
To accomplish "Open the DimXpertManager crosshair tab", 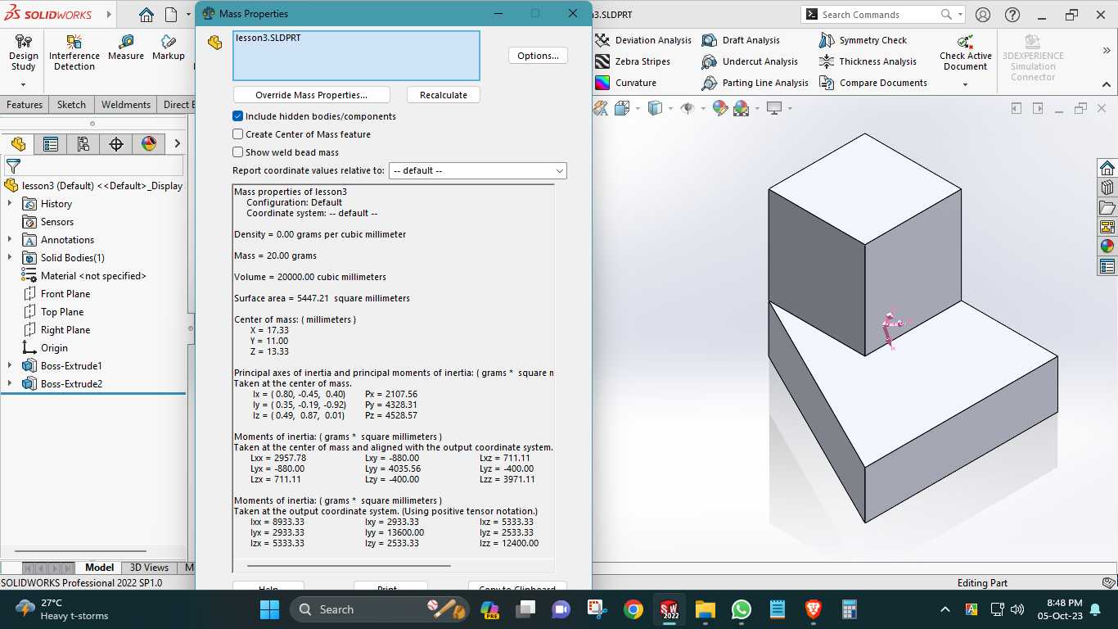I will [116, 144].
